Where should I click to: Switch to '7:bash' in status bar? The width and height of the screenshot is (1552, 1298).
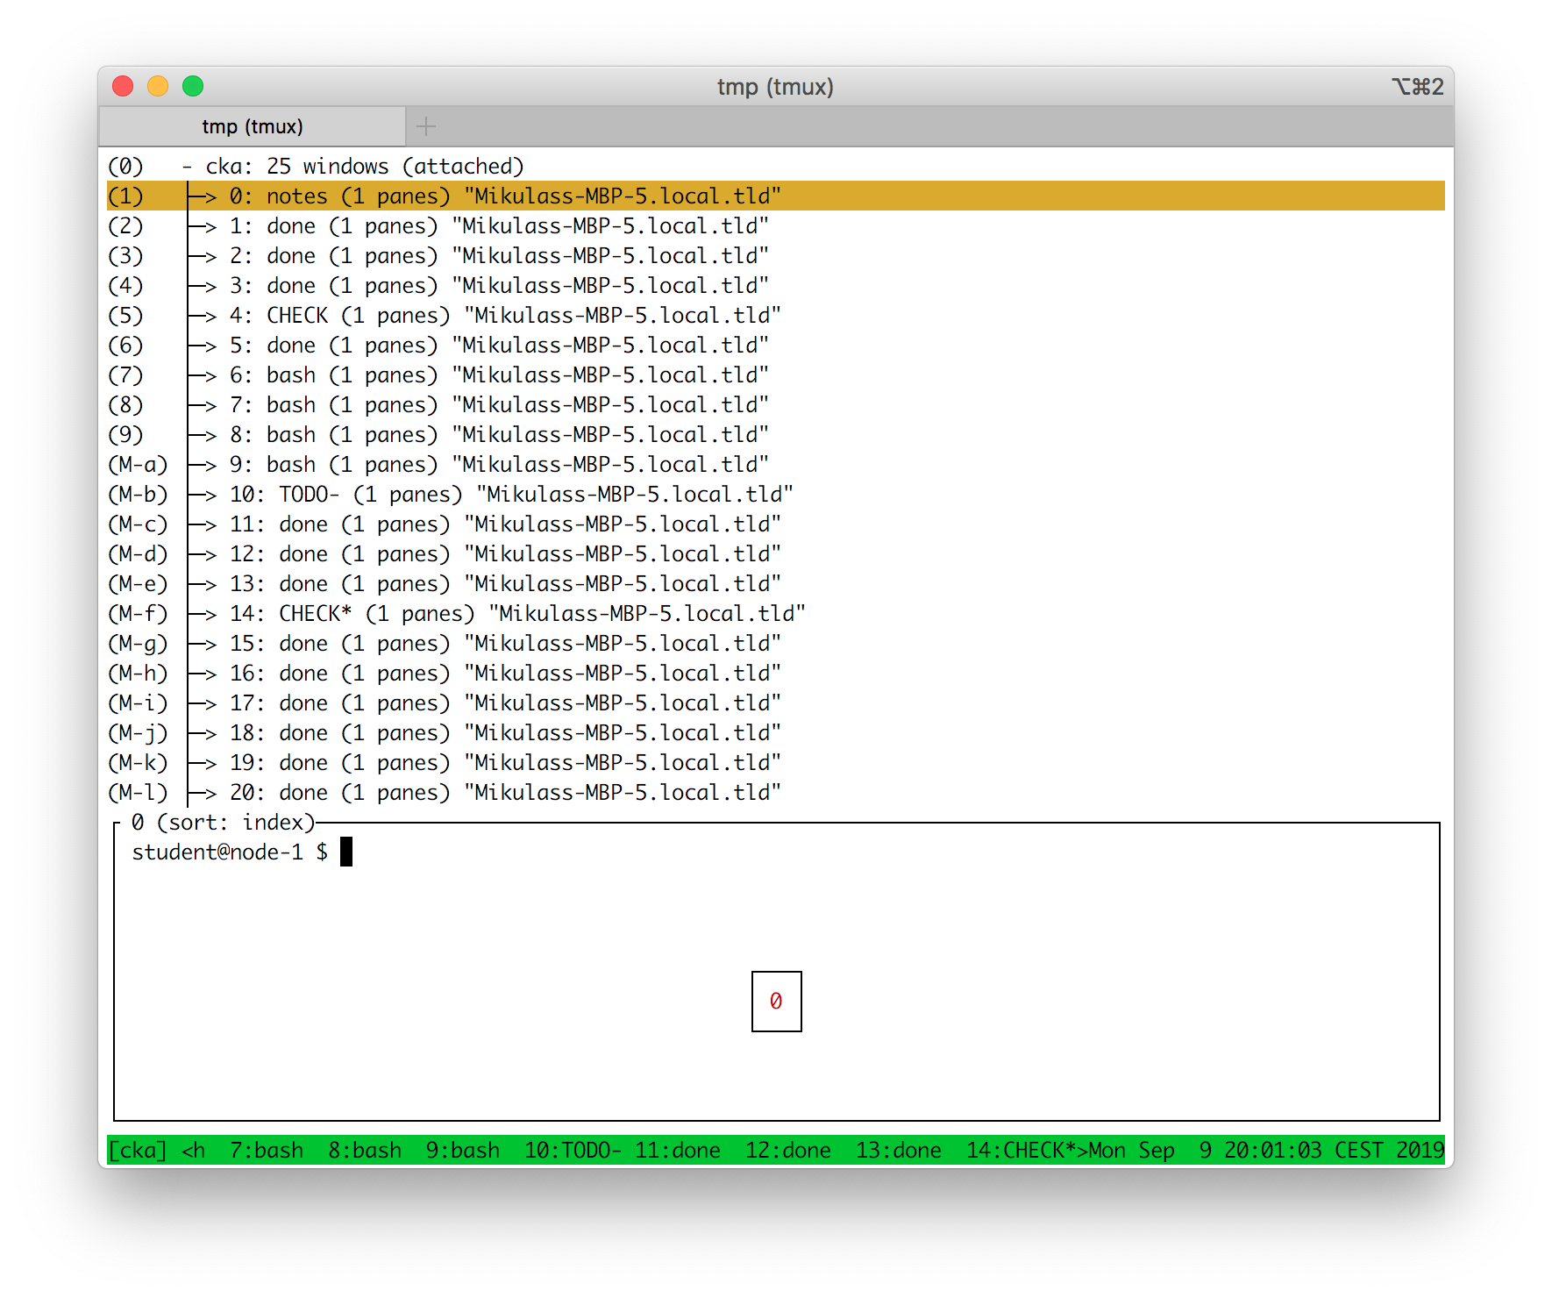point(267,1150)
